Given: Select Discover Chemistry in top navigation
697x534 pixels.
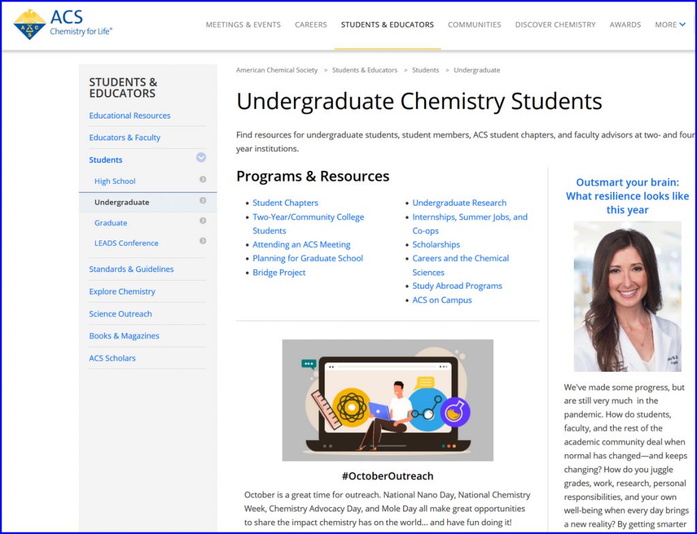Looking at the screenshot, I should click(x=555, y=25).
